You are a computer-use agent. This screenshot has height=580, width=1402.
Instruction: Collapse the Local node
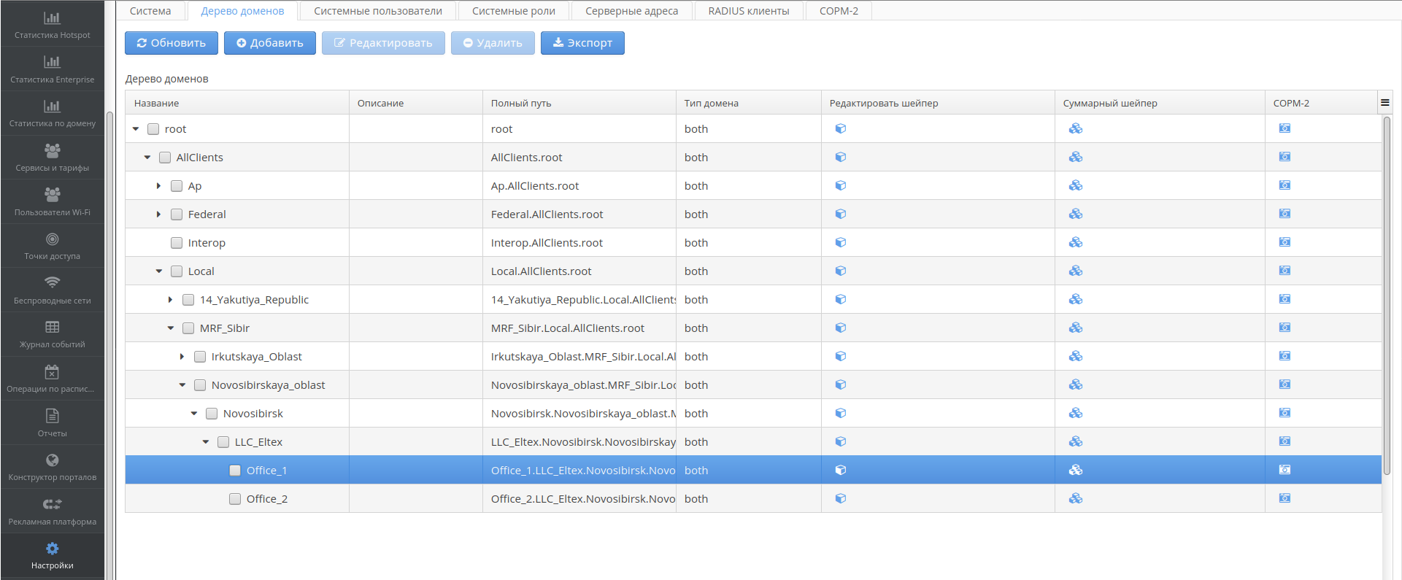pyautogui.click(x=159, y=271)
